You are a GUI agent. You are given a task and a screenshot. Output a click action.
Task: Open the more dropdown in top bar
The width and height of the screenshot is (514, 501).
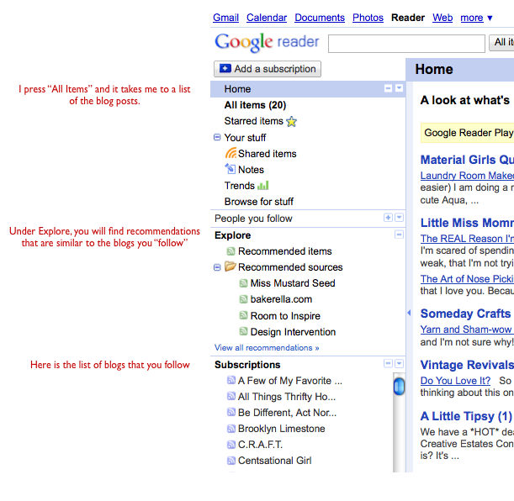tap(476, 18)
